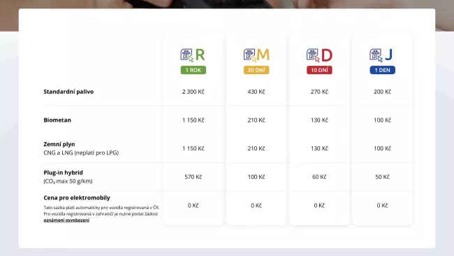Click the 270 Kč price

pos(319,92)
